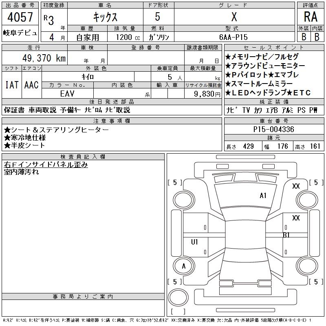This screenshot has width=326, height=326.
Task: Click A1 mark on the hood
Action: [x=263, y=196]
